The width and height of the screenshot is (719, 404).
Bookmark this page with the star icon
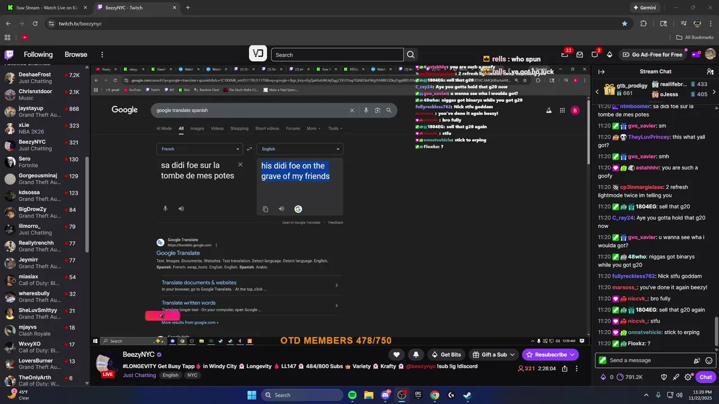[x=625, y=24]
